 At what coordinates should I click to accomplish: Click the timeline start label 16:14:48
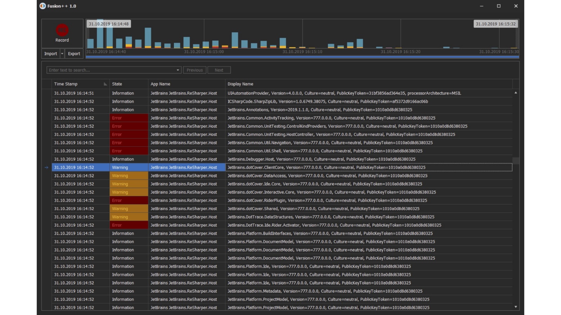[x=109, y=24]
